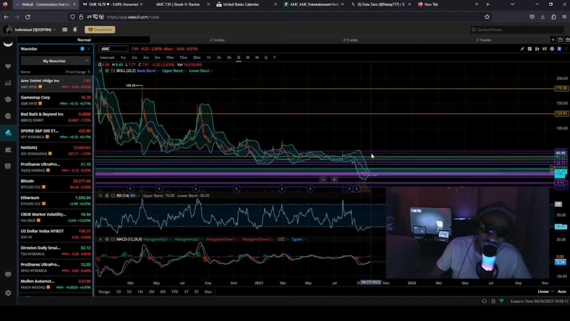This screenshot has height=321, width=570.
Task: Toggle BOLL indicator visibility eye
Action: [106, 70]
